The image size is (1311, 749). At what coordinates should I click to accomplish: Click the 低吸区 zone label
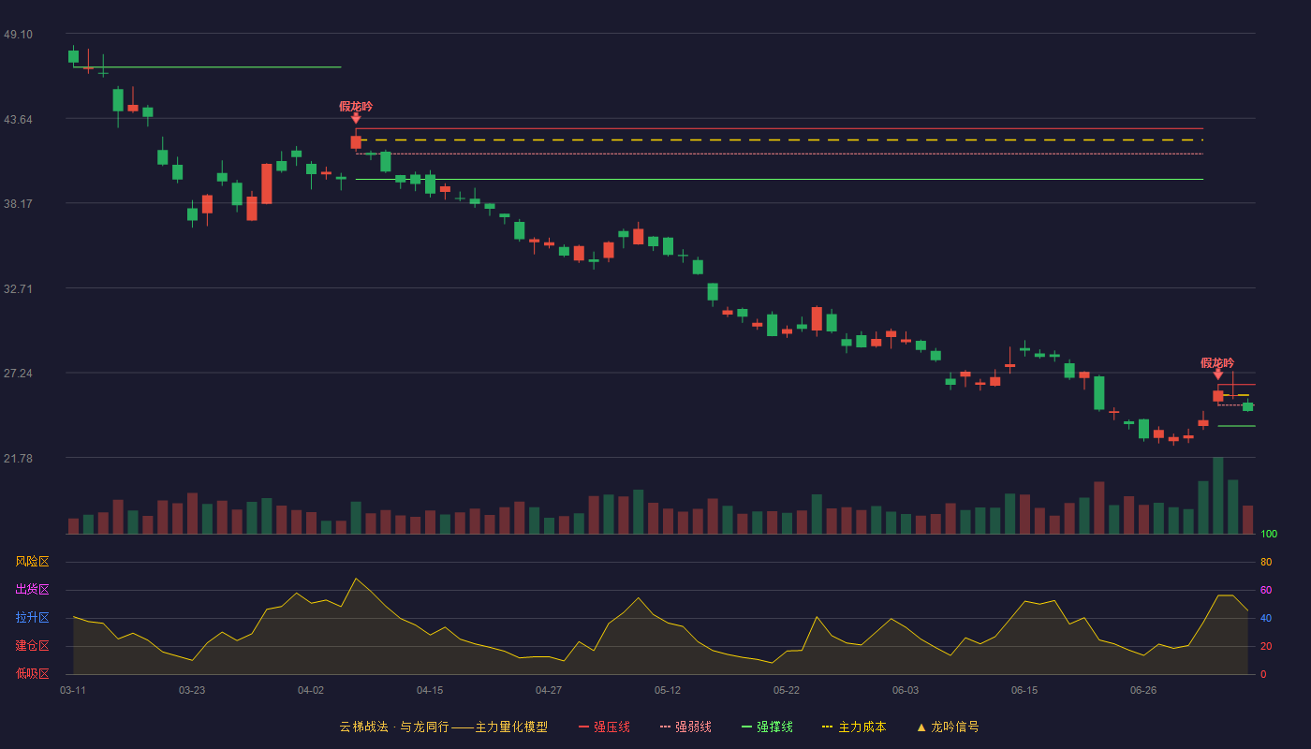(32, 673)
